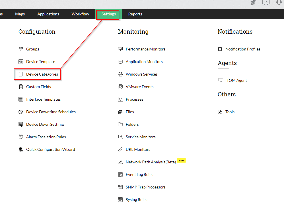Click the Groups icon
The height and width of the screenshot is (205, 284).
coord(21,49)
